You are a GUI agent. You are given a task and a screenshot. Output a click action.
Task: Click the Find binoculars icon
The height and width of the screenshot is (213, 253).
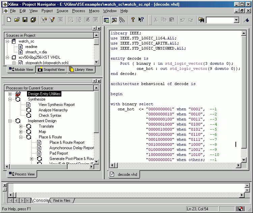(201, 20)
